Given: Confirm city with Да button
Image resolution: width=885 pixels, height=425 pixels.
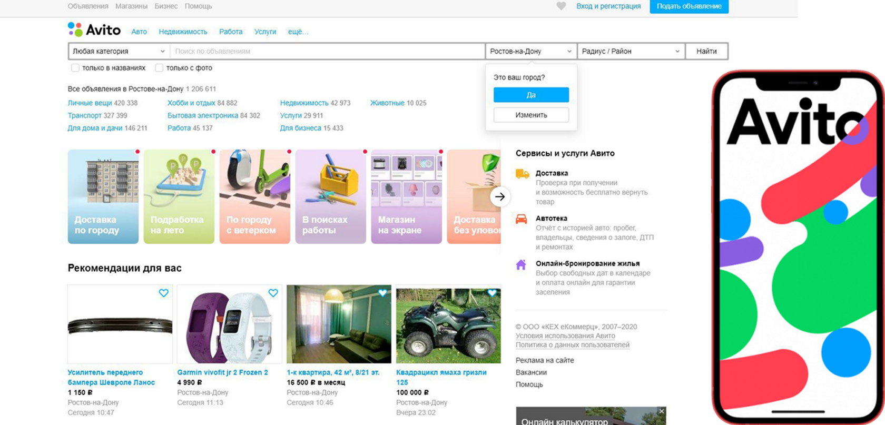Looking at the screenshot, I should [x=531, y=95].
